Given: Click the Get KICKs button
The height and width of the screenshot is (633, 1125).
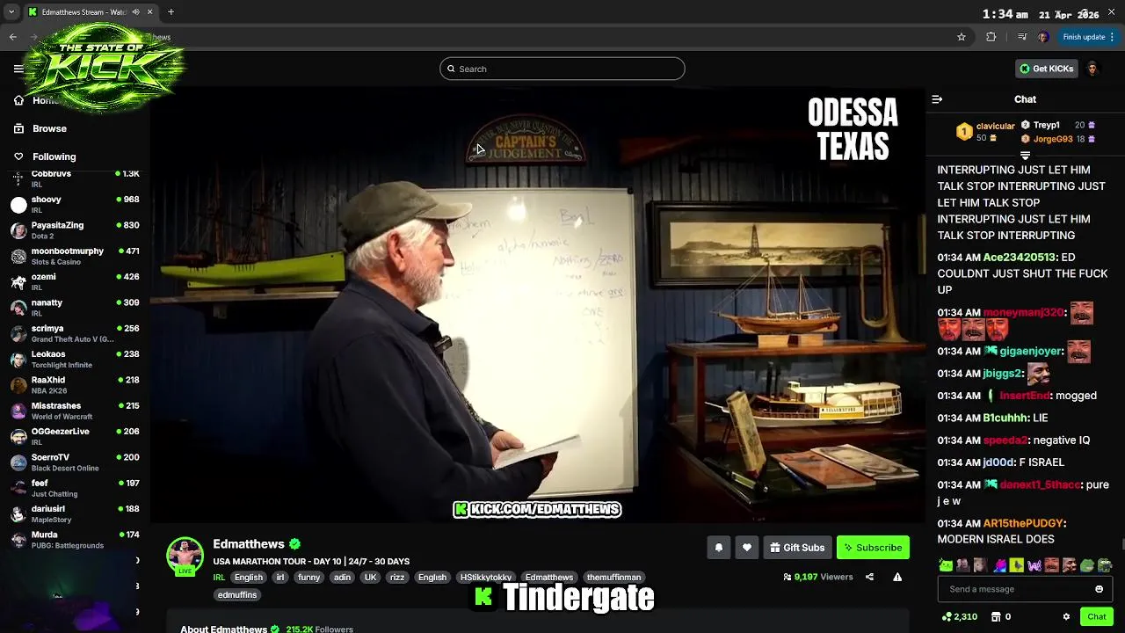Looking at the screenshot, I should [x=1047, y=69].
